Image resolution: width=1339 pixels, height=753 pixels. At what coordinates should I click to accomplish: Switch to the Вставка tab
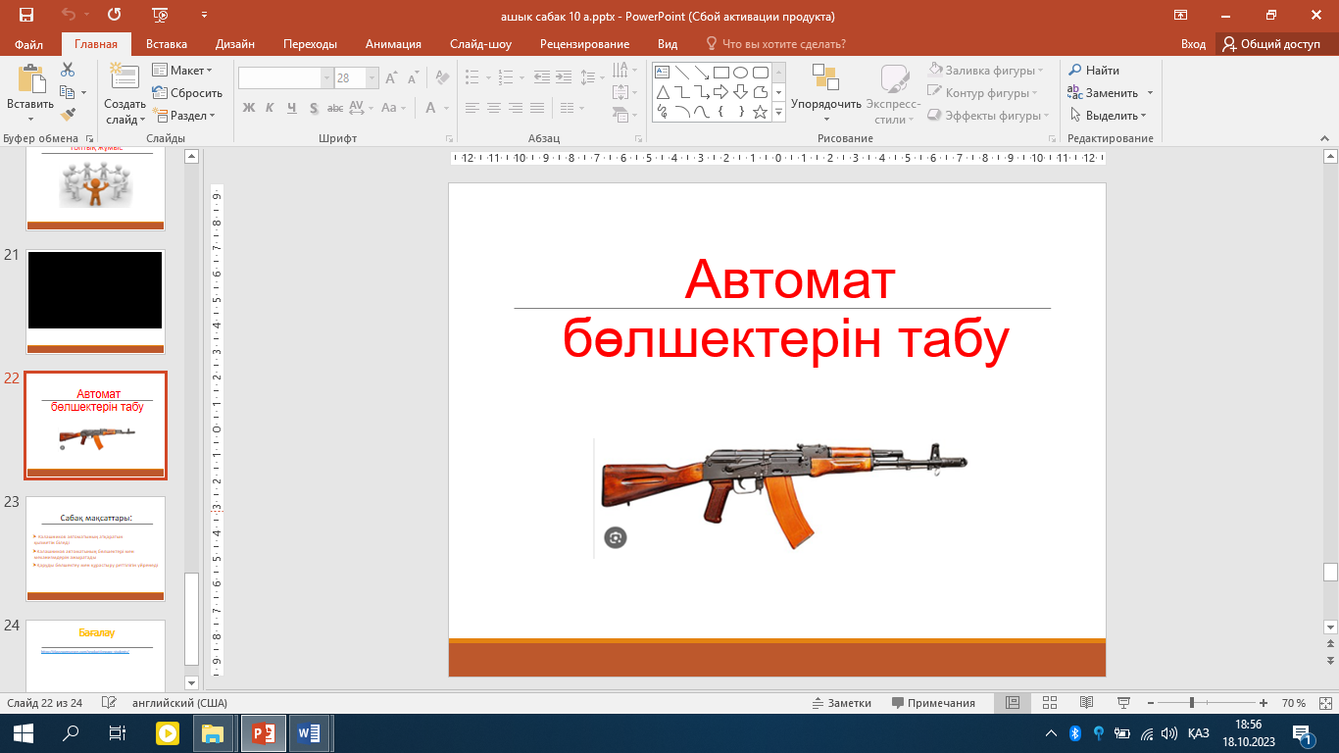pos(167,44)
